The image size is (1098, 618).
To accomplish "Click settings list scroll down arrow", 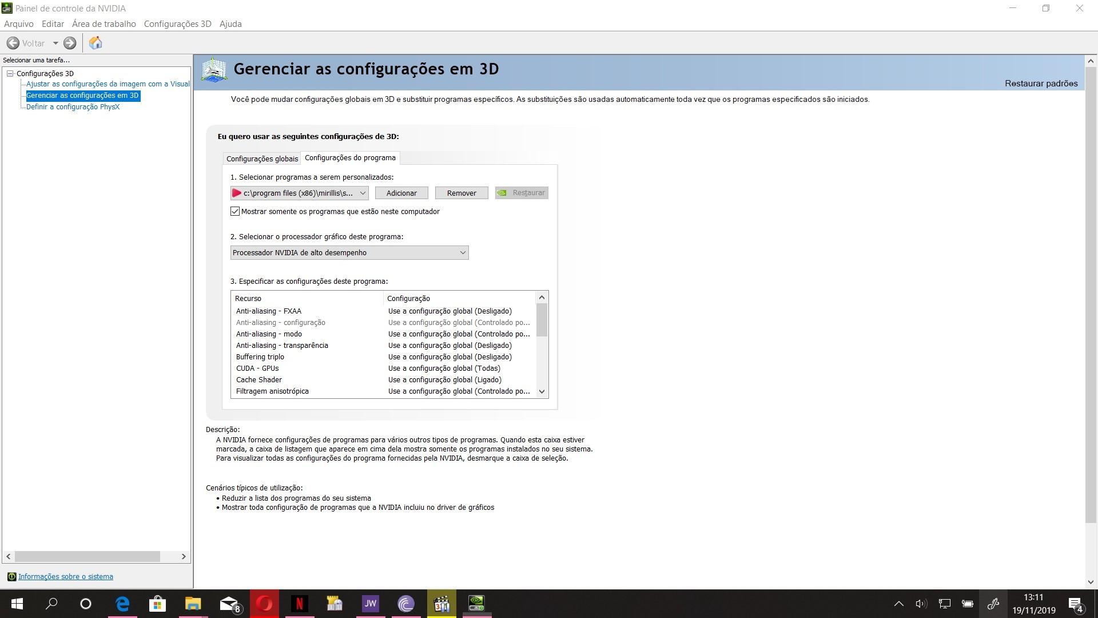I will [542, 391].
